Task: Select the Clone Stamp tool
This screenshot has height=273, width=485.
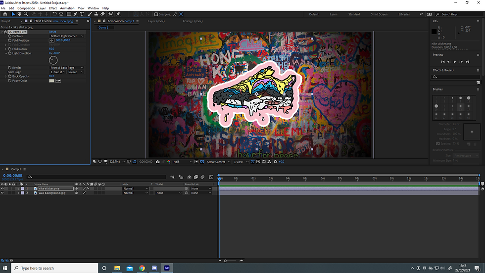Action: click(96, 14)
